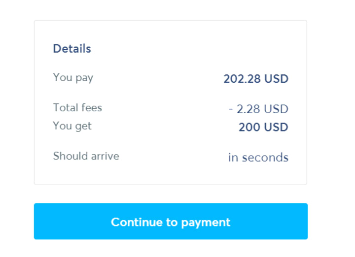Click the Continue to payment button

pyautogui.click(x=171, y=222)
